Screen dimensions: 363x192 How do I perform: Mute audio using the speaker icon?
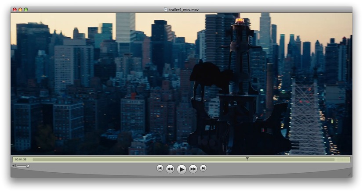coord(14,166)
